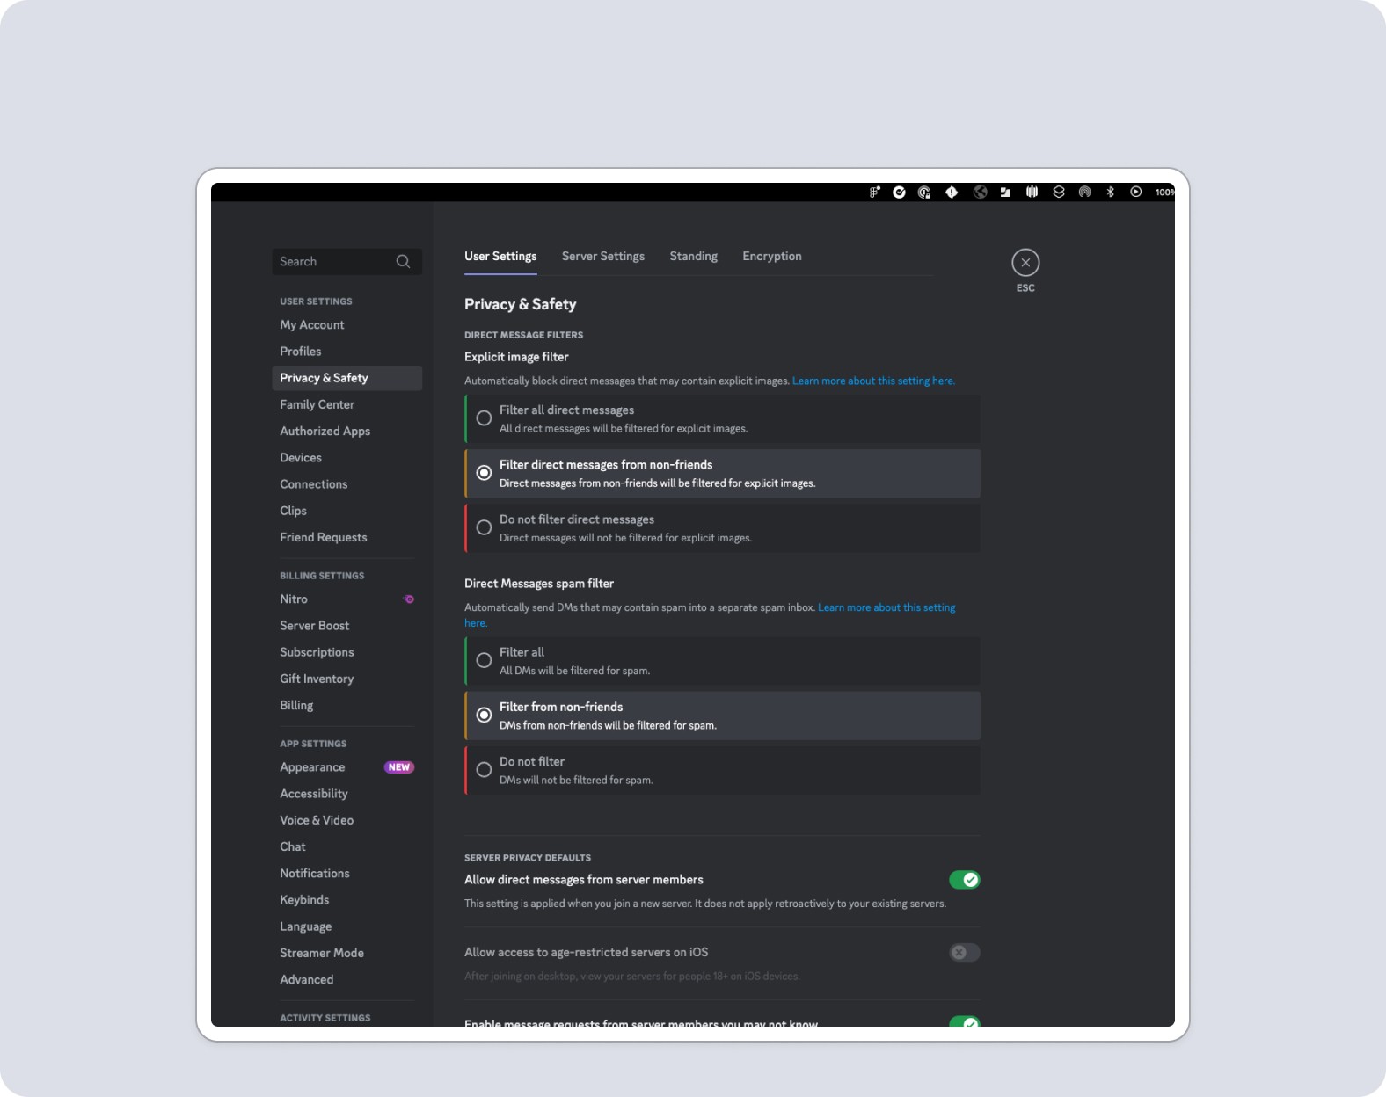Viewport: 1386px width, 1097px height.
Task: Click the diamond alert icon in menu bar
Action: click(x=952, y=192)
